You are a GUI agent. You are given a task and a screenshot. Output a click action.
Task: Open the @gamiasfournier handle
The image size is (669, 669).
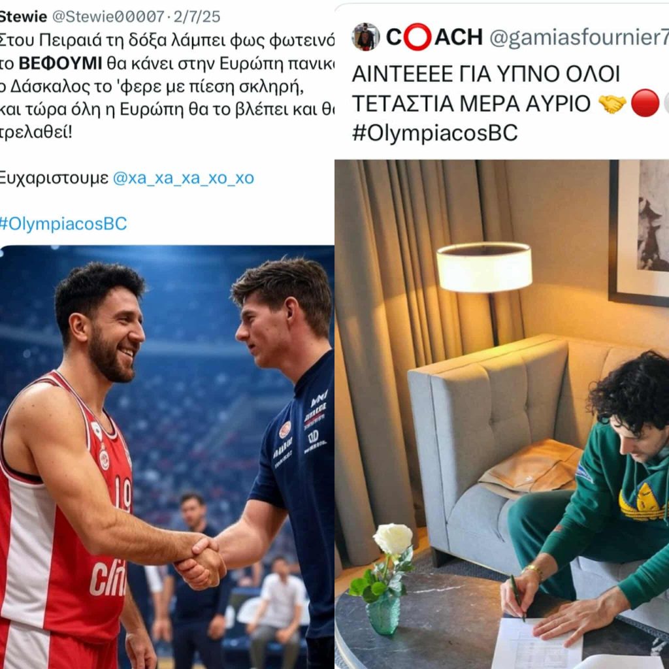(x=579, y=37)
